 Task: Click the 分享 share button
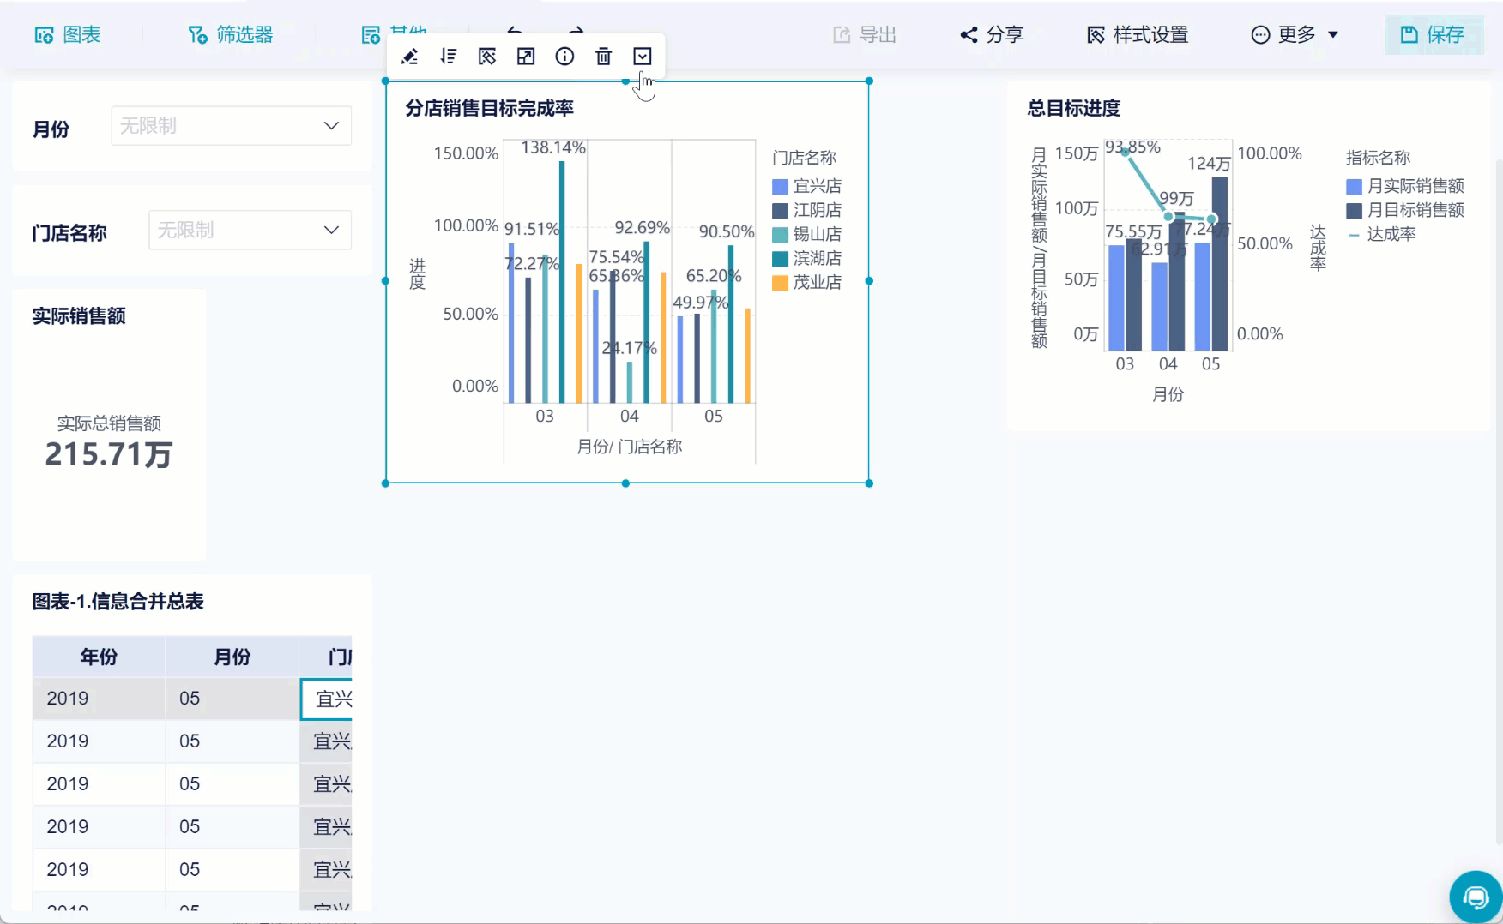tap(992, 34)
